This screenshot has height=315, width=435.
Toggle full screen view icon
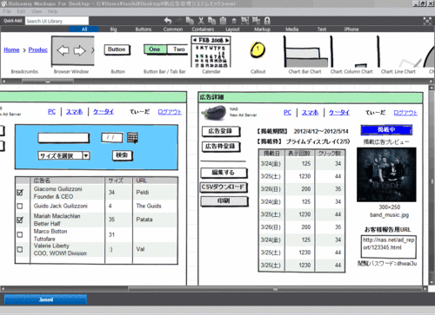[x=427, y=21]
